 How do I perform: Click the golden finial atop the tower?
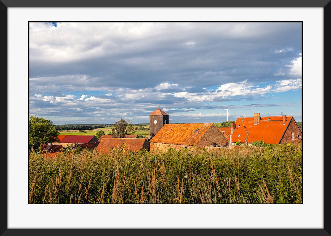[x=159, y=105]
